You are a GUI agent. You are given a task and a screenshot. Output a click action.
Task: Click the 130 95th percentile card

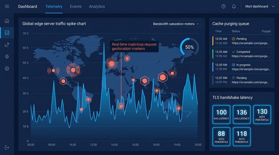[x=262, y=115]
